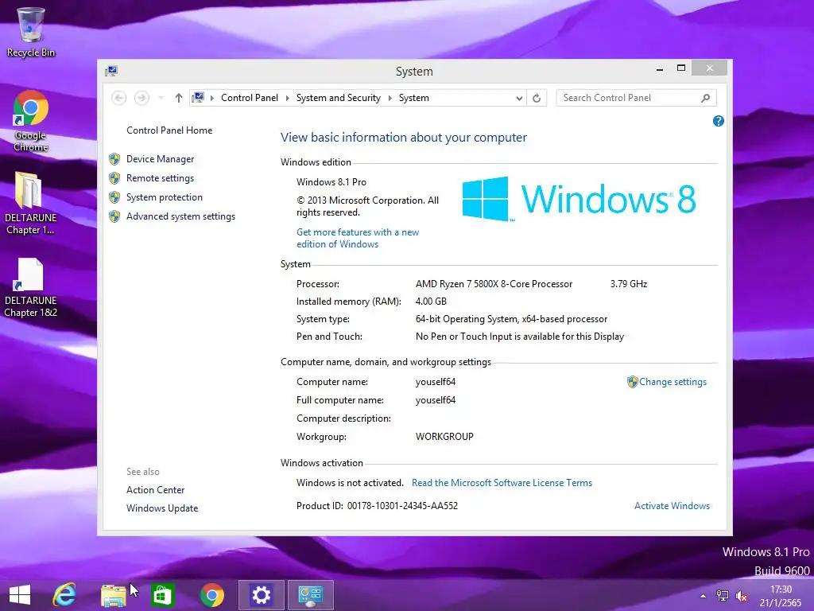Viewport: 814px width, 611px height.
Task: Launch Google Chrome from desktop shortcut
Action: (x=31, y=121)
